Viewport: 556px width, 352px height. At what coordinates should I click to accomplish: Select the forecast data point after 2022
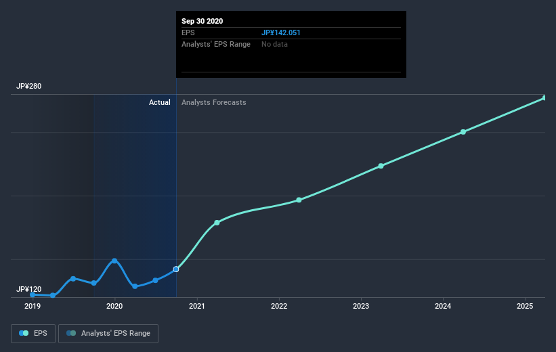point(299,200)
